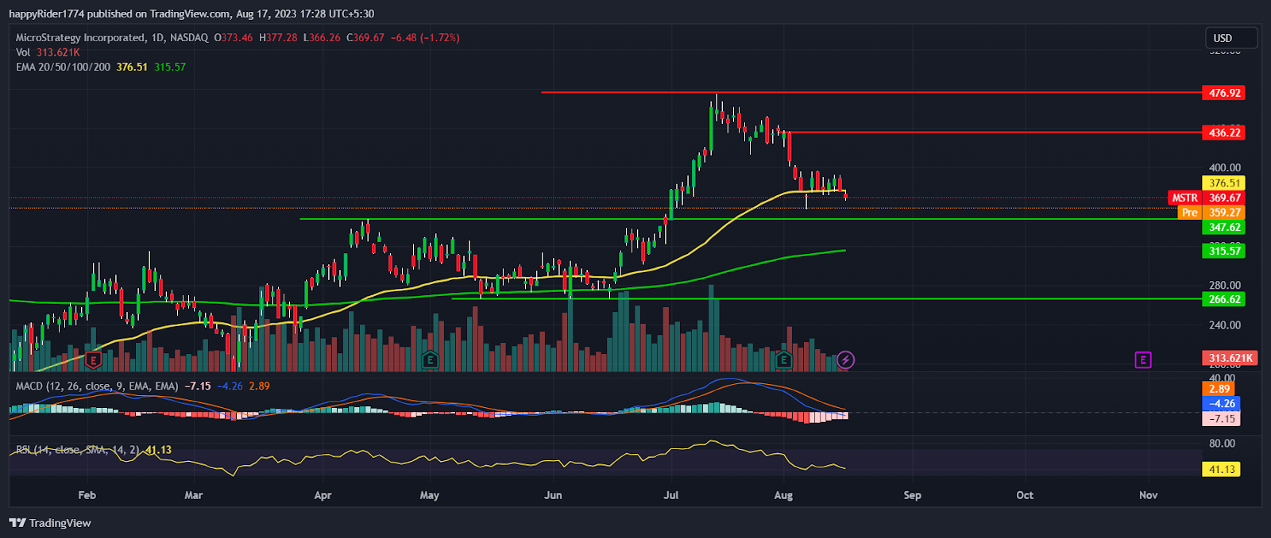The height and width of the screenshot is (538, 1271).
Task: Click the purple upcoming earnings E marker
Action: [x=1142, y=360]
